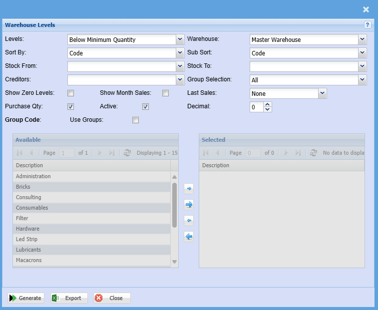Move selected item left with single arrow
The width and height of the screenshot is (378, 310).
pyautogui.click(x=189, y=220)
